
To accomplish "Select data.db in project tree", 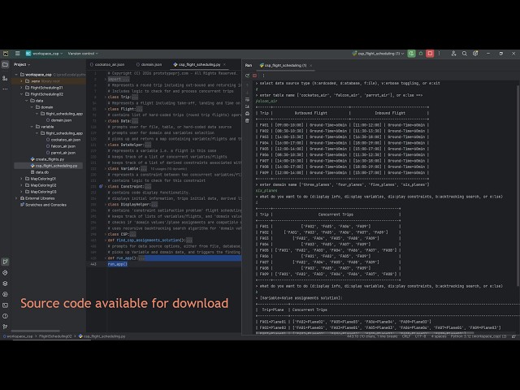I will tap(40, 172).
